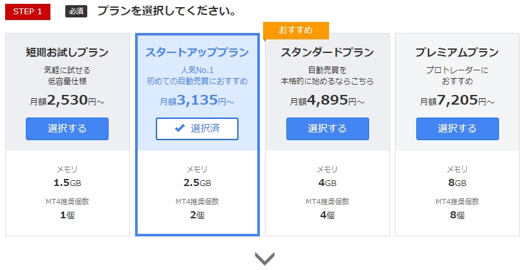
Task: Click プランを選択してください heading text
Action: (x=166, y=12)
